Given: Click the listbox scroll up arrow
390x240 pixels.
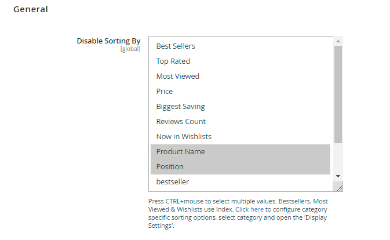Looking at the screenshot, I should pyautogui.click(x=338, y=41).
